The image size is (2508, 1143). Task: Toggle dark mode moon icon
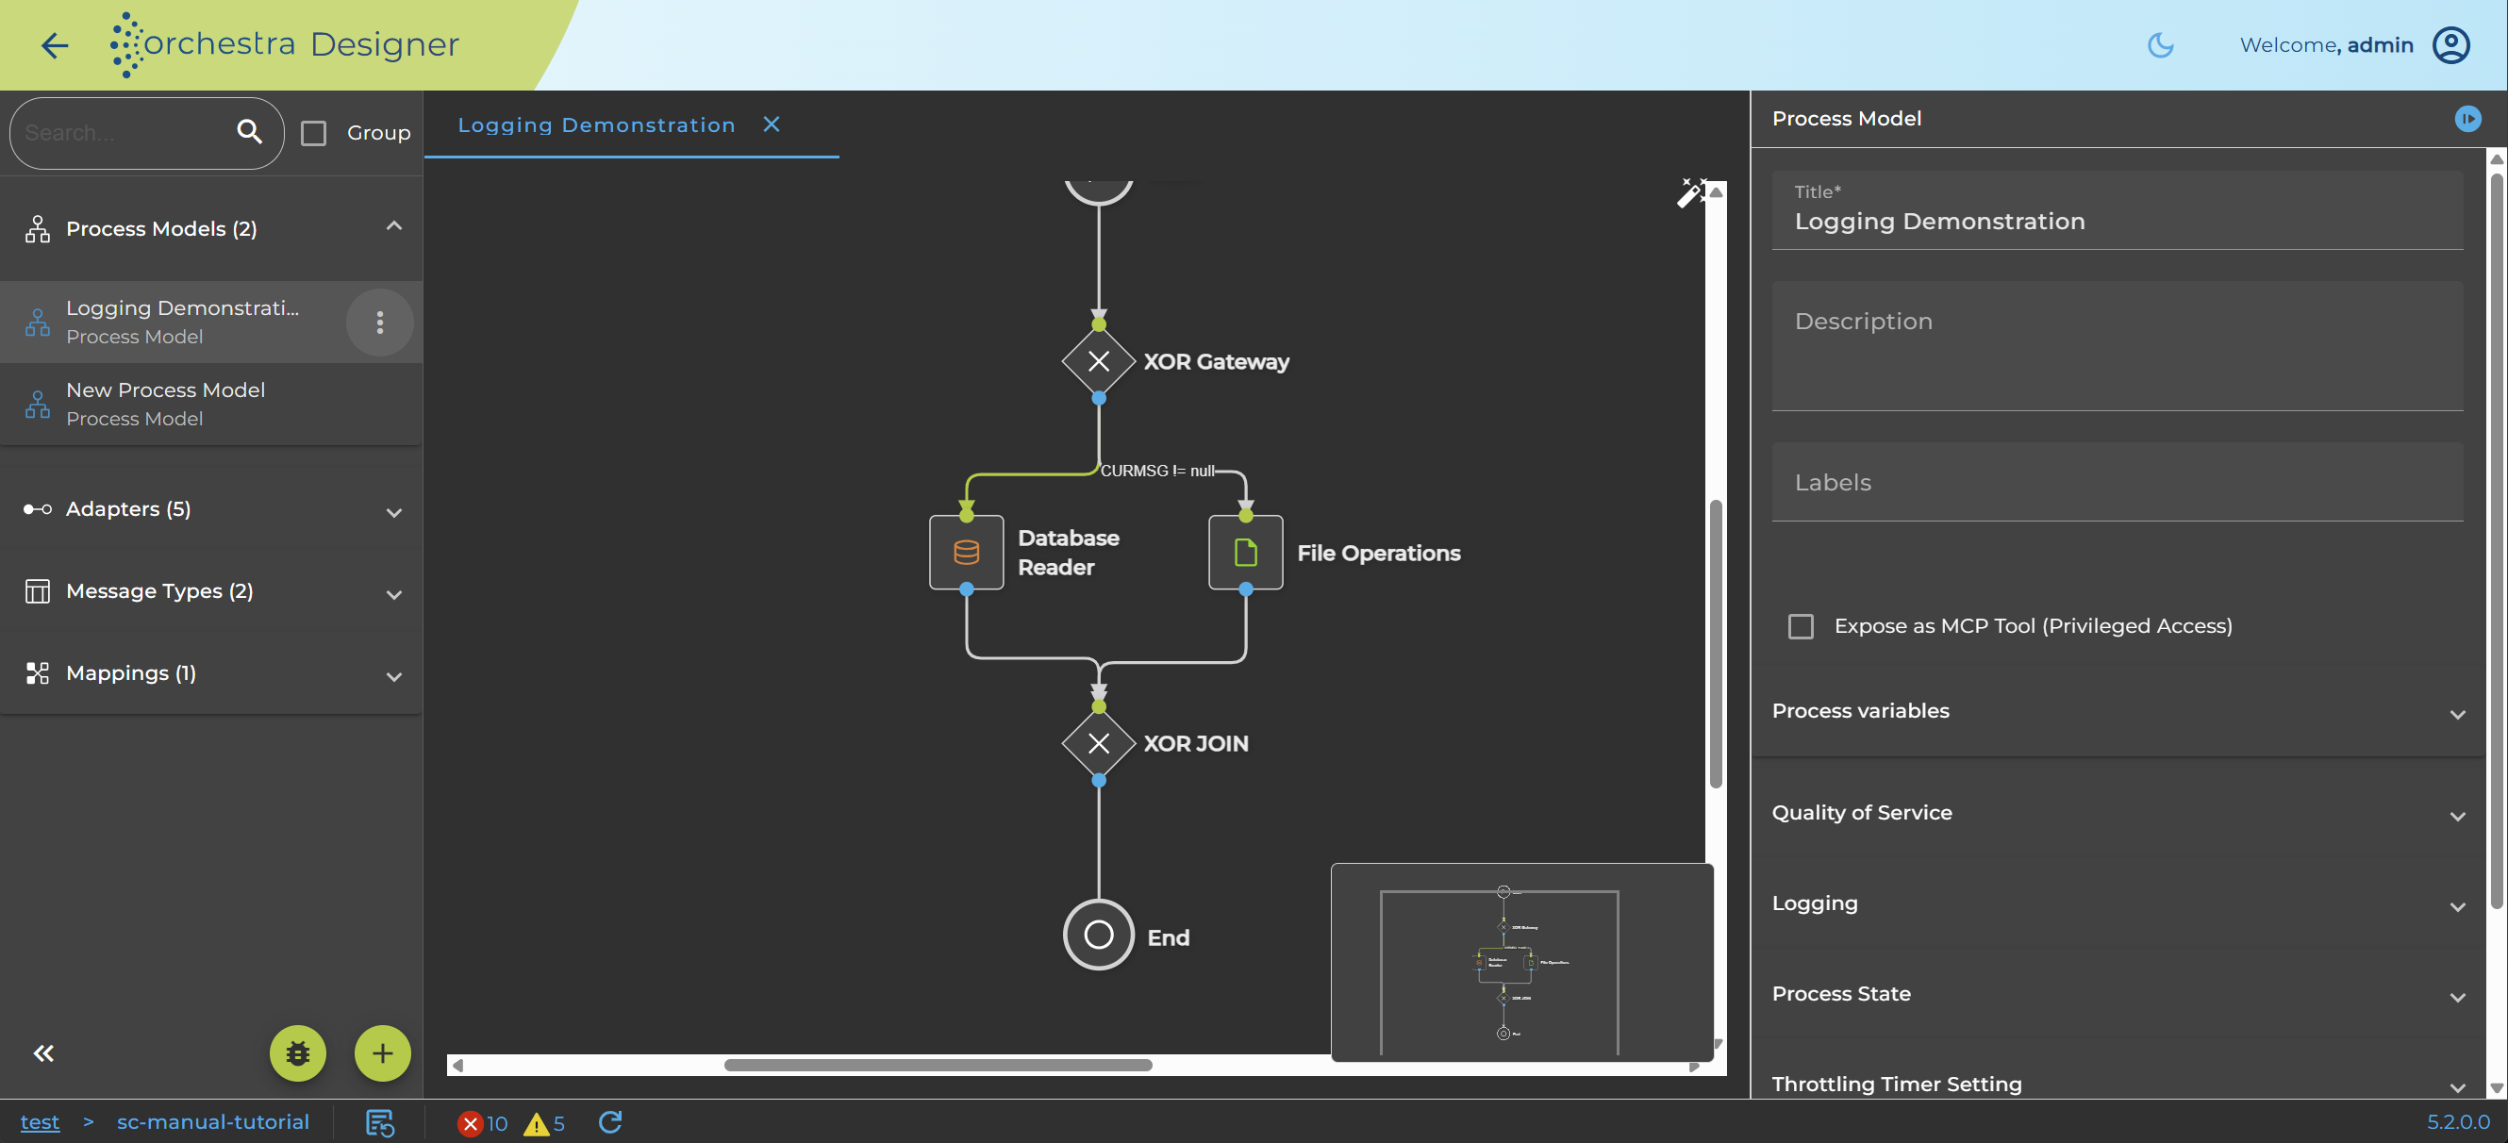click(2159, 44)
